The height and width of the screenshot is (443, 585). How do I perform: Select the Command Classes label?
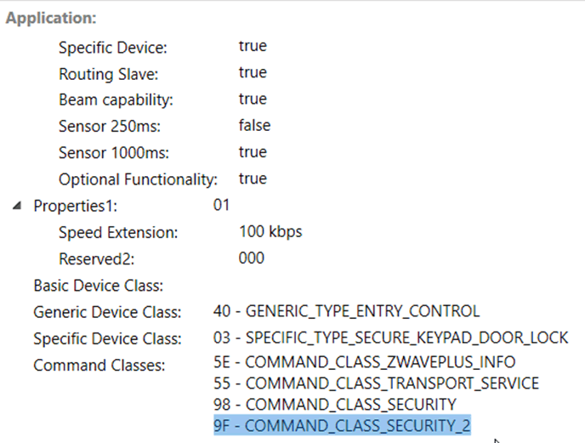(99, 365)
